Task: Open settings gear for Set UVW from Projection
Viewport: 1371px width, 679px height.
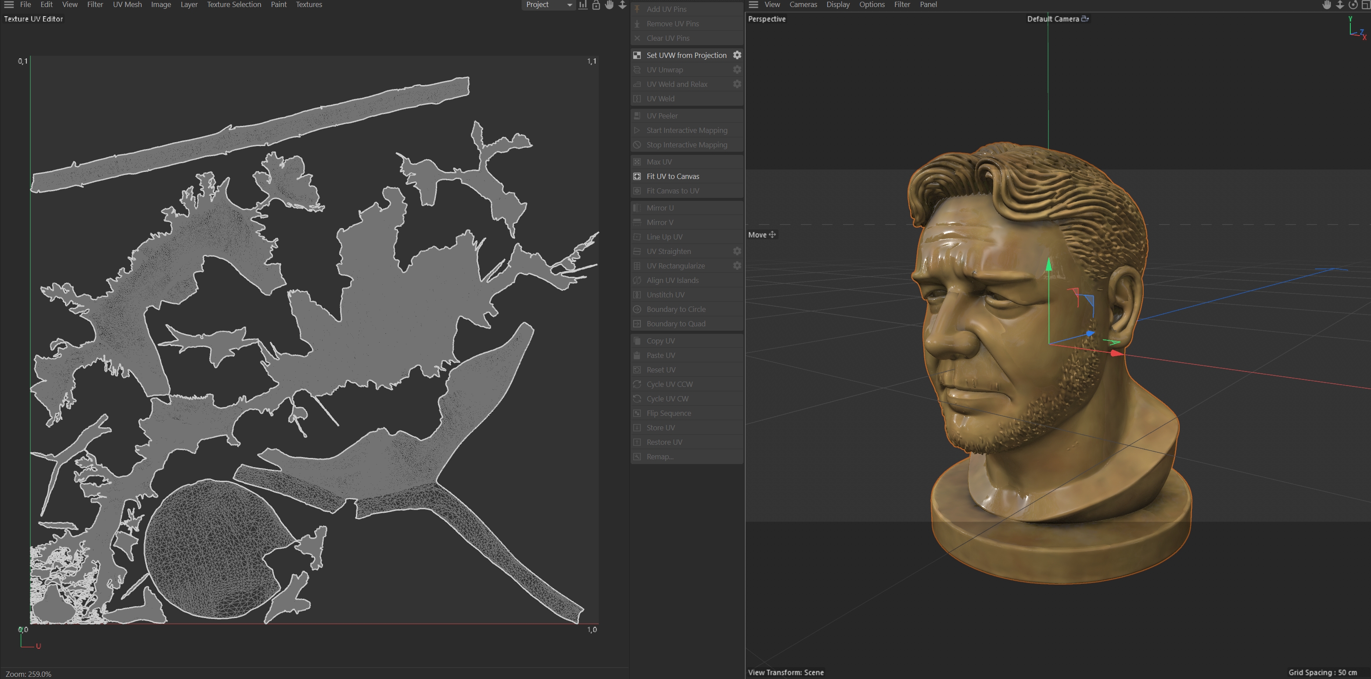Action: pos(737,55)
